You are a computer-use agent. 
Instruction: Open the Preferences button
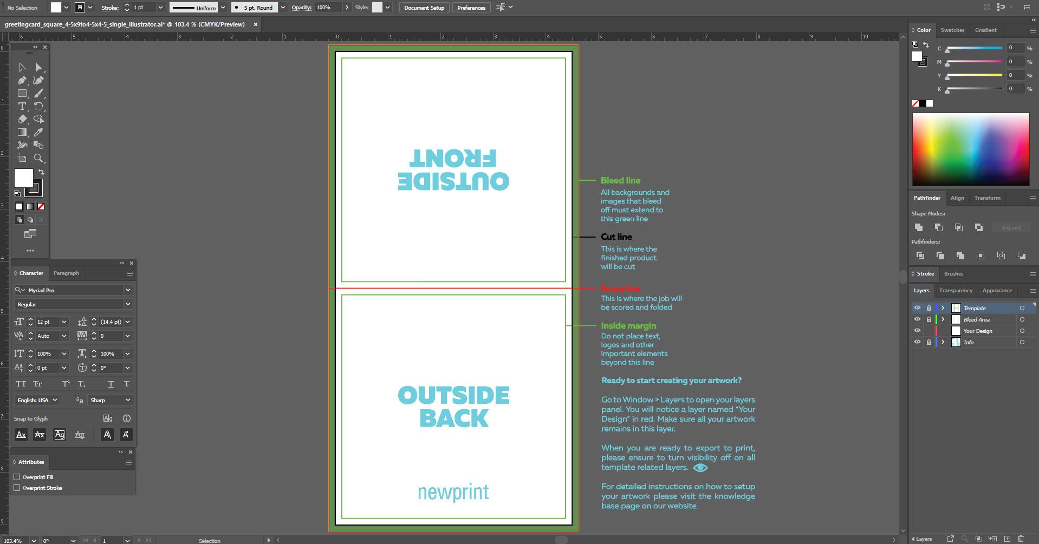tap(470, 7)
